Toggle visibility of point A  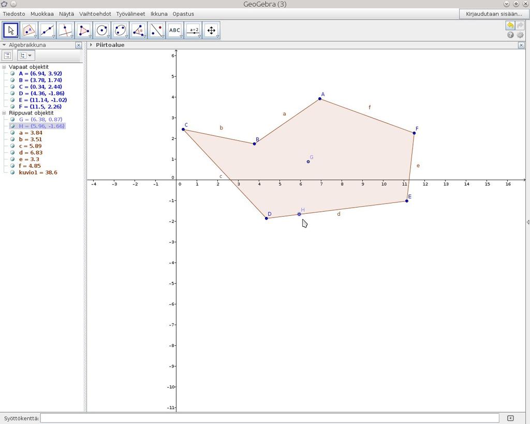point(12,74)
